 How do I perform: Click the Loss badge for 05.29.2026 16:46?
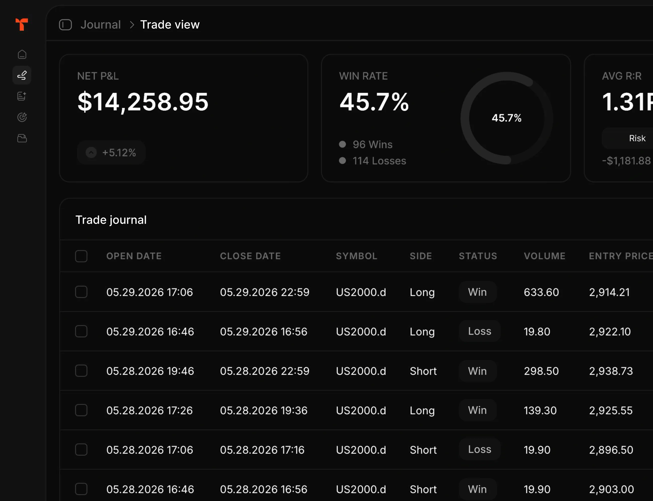click(479, 331)
